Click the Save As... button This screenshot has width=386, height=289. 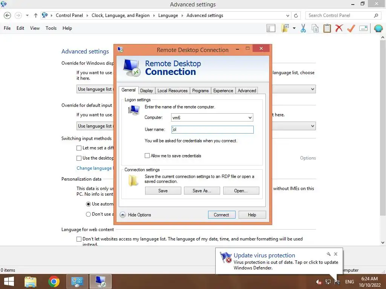tap(202, 191)
